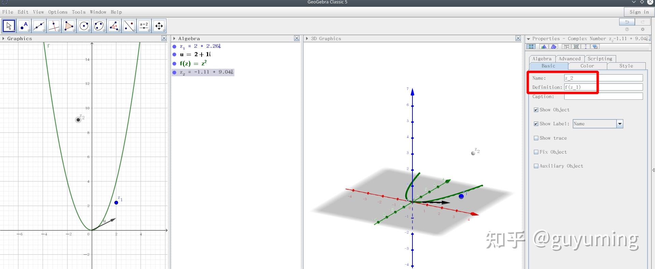
Task: Enable the Auxiliary Object checkbox
Action: pos(536,166)
